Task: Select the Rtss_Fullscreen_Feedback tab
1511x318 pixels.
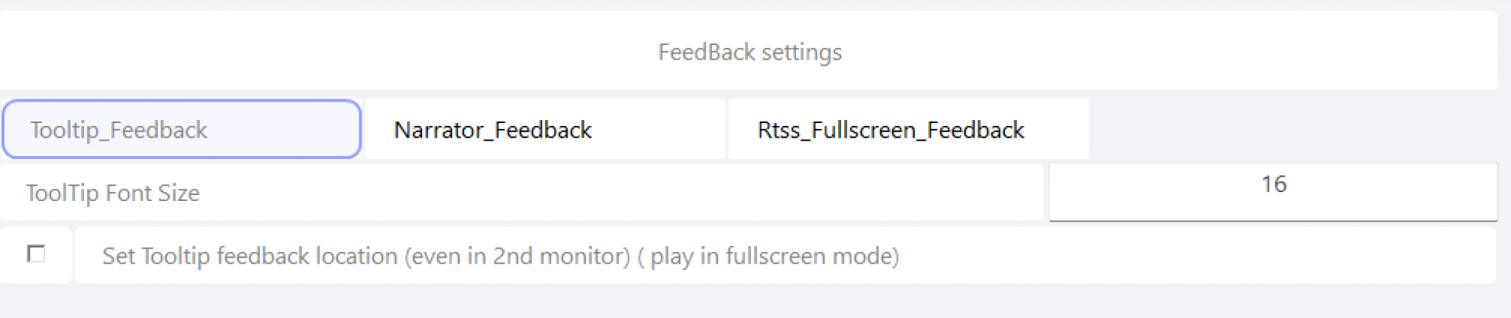Action: [x=907, y=130]
